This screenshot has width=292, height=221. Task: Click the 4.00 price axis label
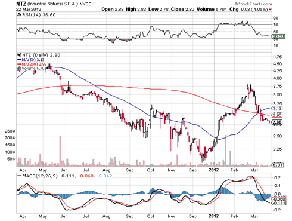(x=277, y=78)
